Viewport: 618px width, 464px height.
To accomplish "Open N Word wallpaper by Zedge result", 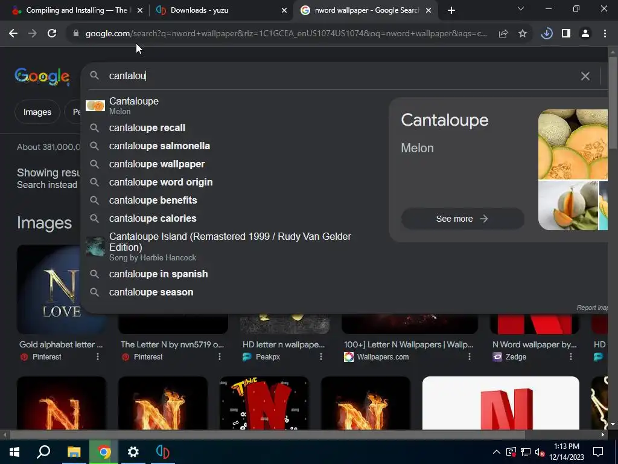I will coord(534,344).
